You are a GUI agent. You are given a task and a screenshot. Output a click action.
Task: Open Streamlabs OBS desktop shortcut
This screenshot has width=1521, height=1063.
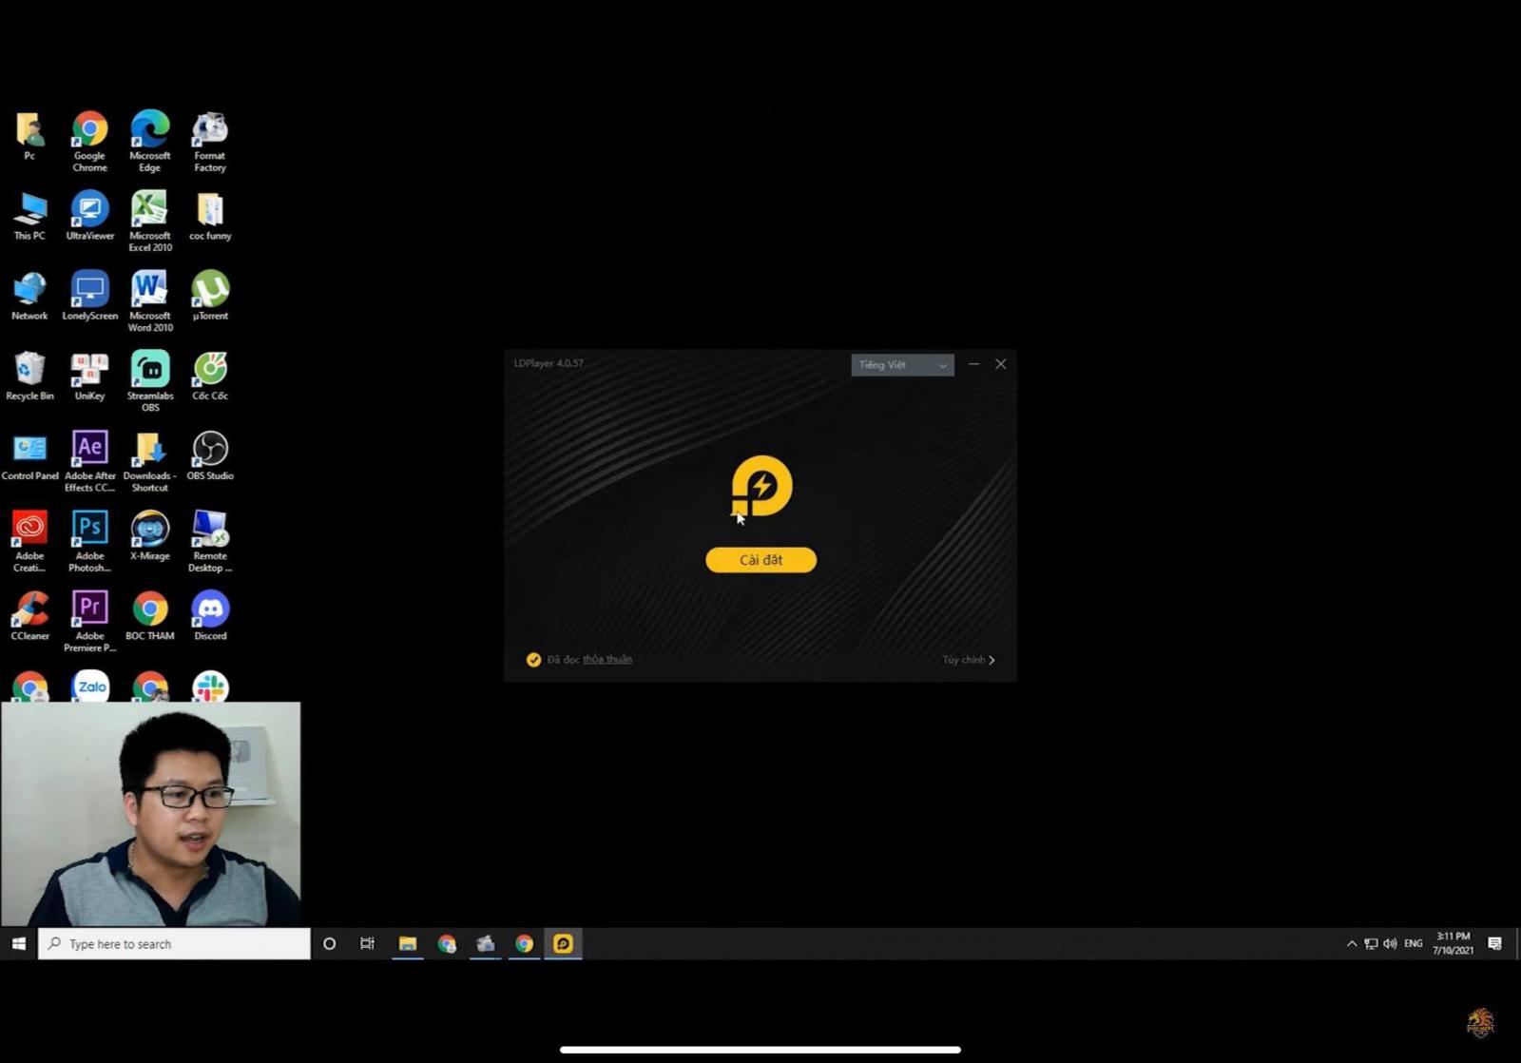tap(150, 381)
